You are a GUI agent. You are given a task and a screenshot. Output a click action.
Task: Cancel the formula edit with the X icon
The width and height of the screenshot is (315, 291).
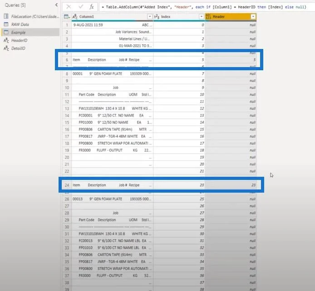[x=69, y=7]
